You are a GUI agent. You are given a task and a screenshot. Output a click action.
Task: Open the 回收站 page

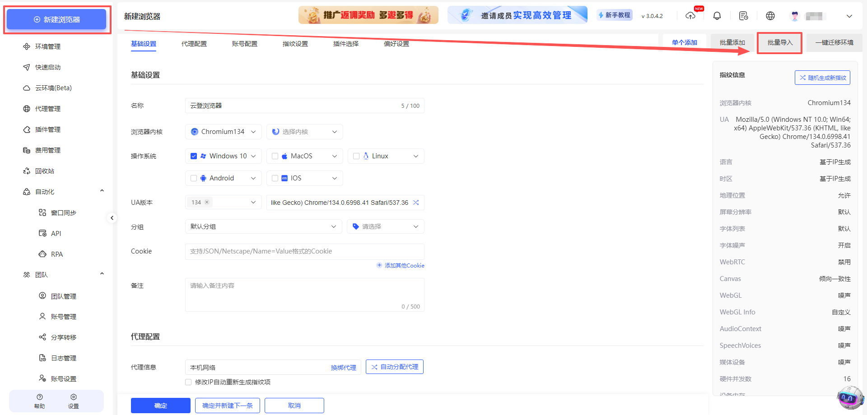(x=45, y=171)
